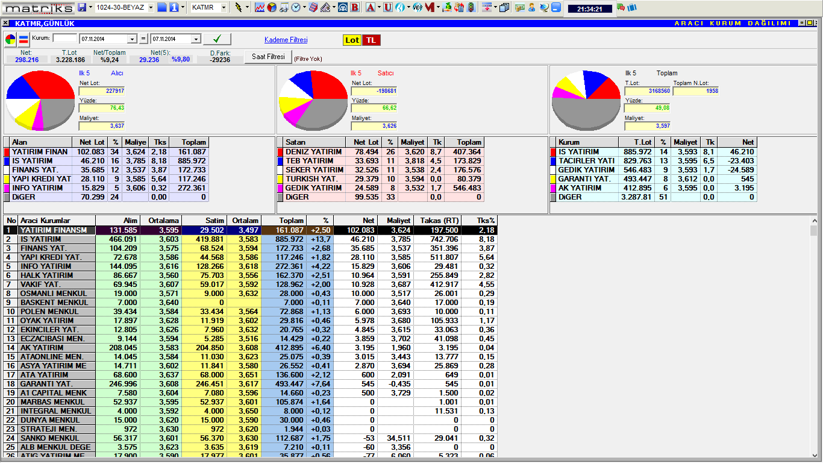Click the traffic light icon in toolbar

(x=471, y=7)
